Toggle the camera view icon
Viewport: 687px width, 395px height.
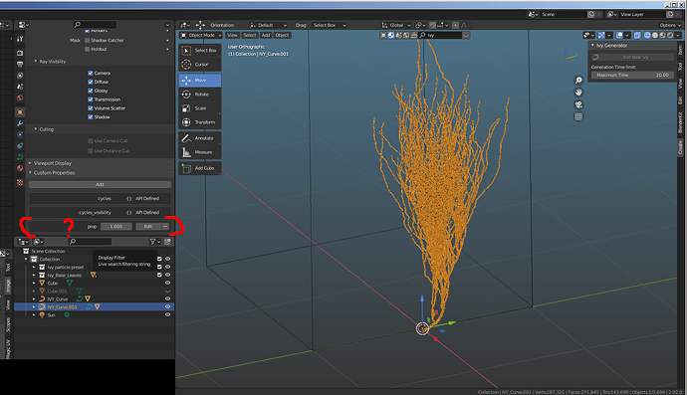coord(578,104)
